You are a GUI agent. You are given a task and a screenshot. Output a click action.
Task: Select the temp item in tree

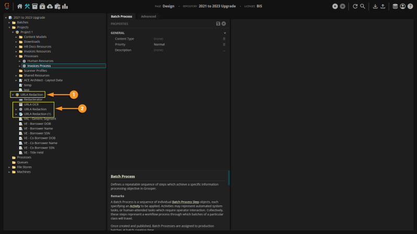pos(28,85)
